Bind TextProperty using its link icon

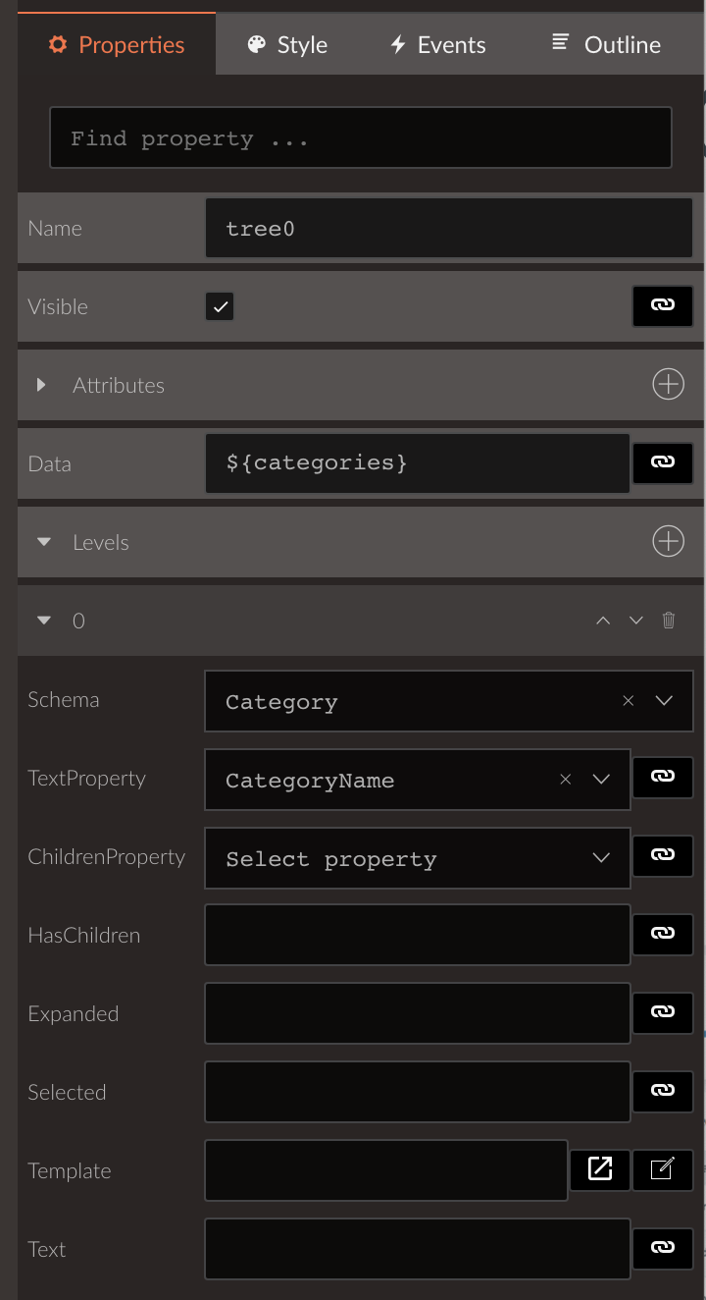(x=663, y=778)
